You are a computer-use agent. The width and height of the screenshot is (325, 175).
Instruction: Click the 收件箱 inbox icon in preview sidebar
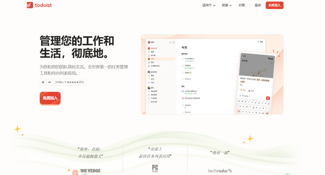[x=149, y=55]
